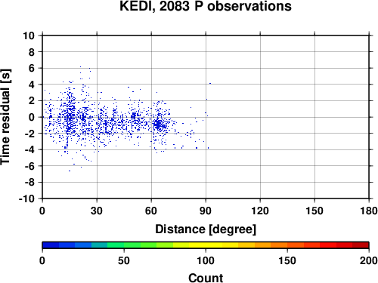This screenshot has width=378, height=283.
Task: Click the colorbar tick label '100'
Action: tap(206, 260)
